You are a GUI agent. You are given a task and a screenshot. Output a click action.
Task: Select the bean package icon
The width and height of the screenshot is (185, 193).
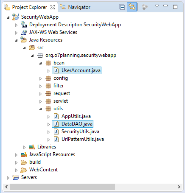pos(48,63)
